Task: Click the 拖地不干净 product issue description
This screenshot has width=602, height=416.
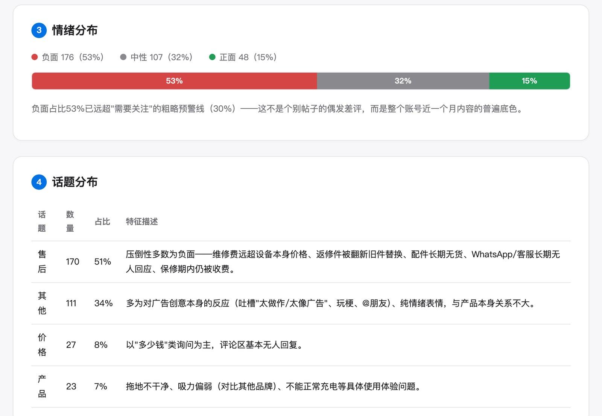Action: [x=274, y=386]
